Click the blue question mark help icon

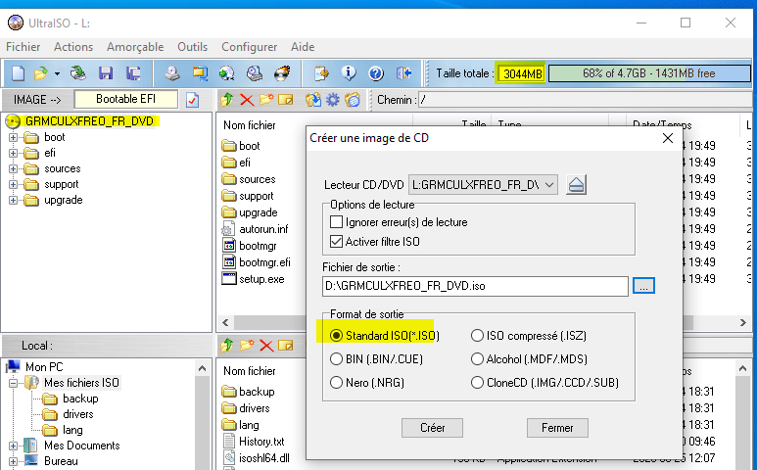[376, 73]
